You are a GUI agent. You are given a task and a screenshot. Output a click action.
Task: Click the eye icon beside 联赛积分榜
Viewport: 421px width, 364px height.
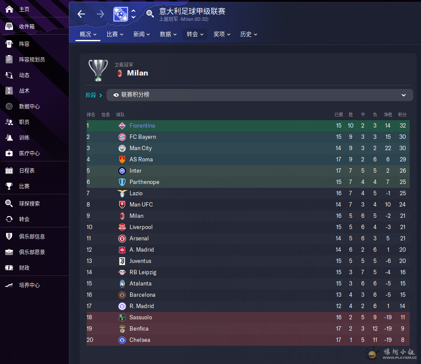[116, 95]
